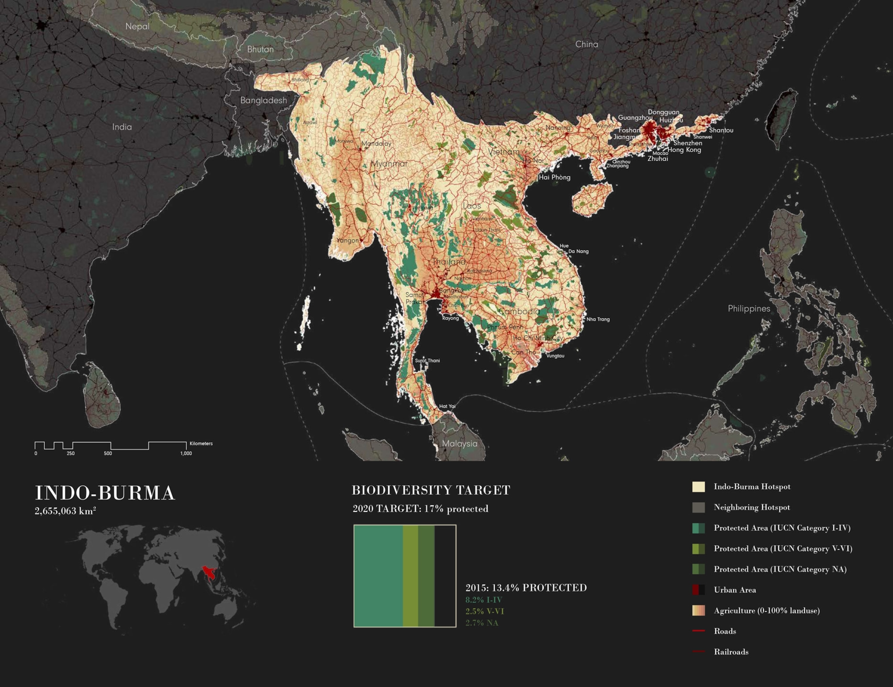Click the V-VI olive bar in chart

[410, 576]
